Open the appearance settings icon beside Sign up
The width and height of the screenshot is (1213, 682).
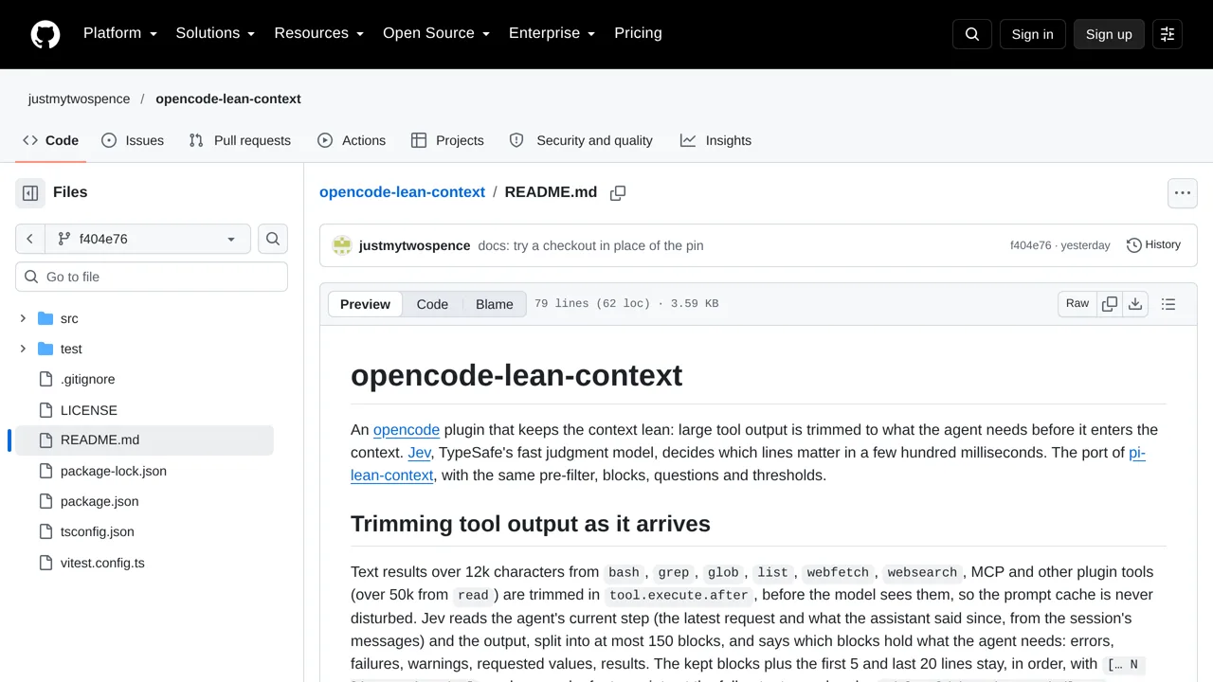click(1168, 34)
